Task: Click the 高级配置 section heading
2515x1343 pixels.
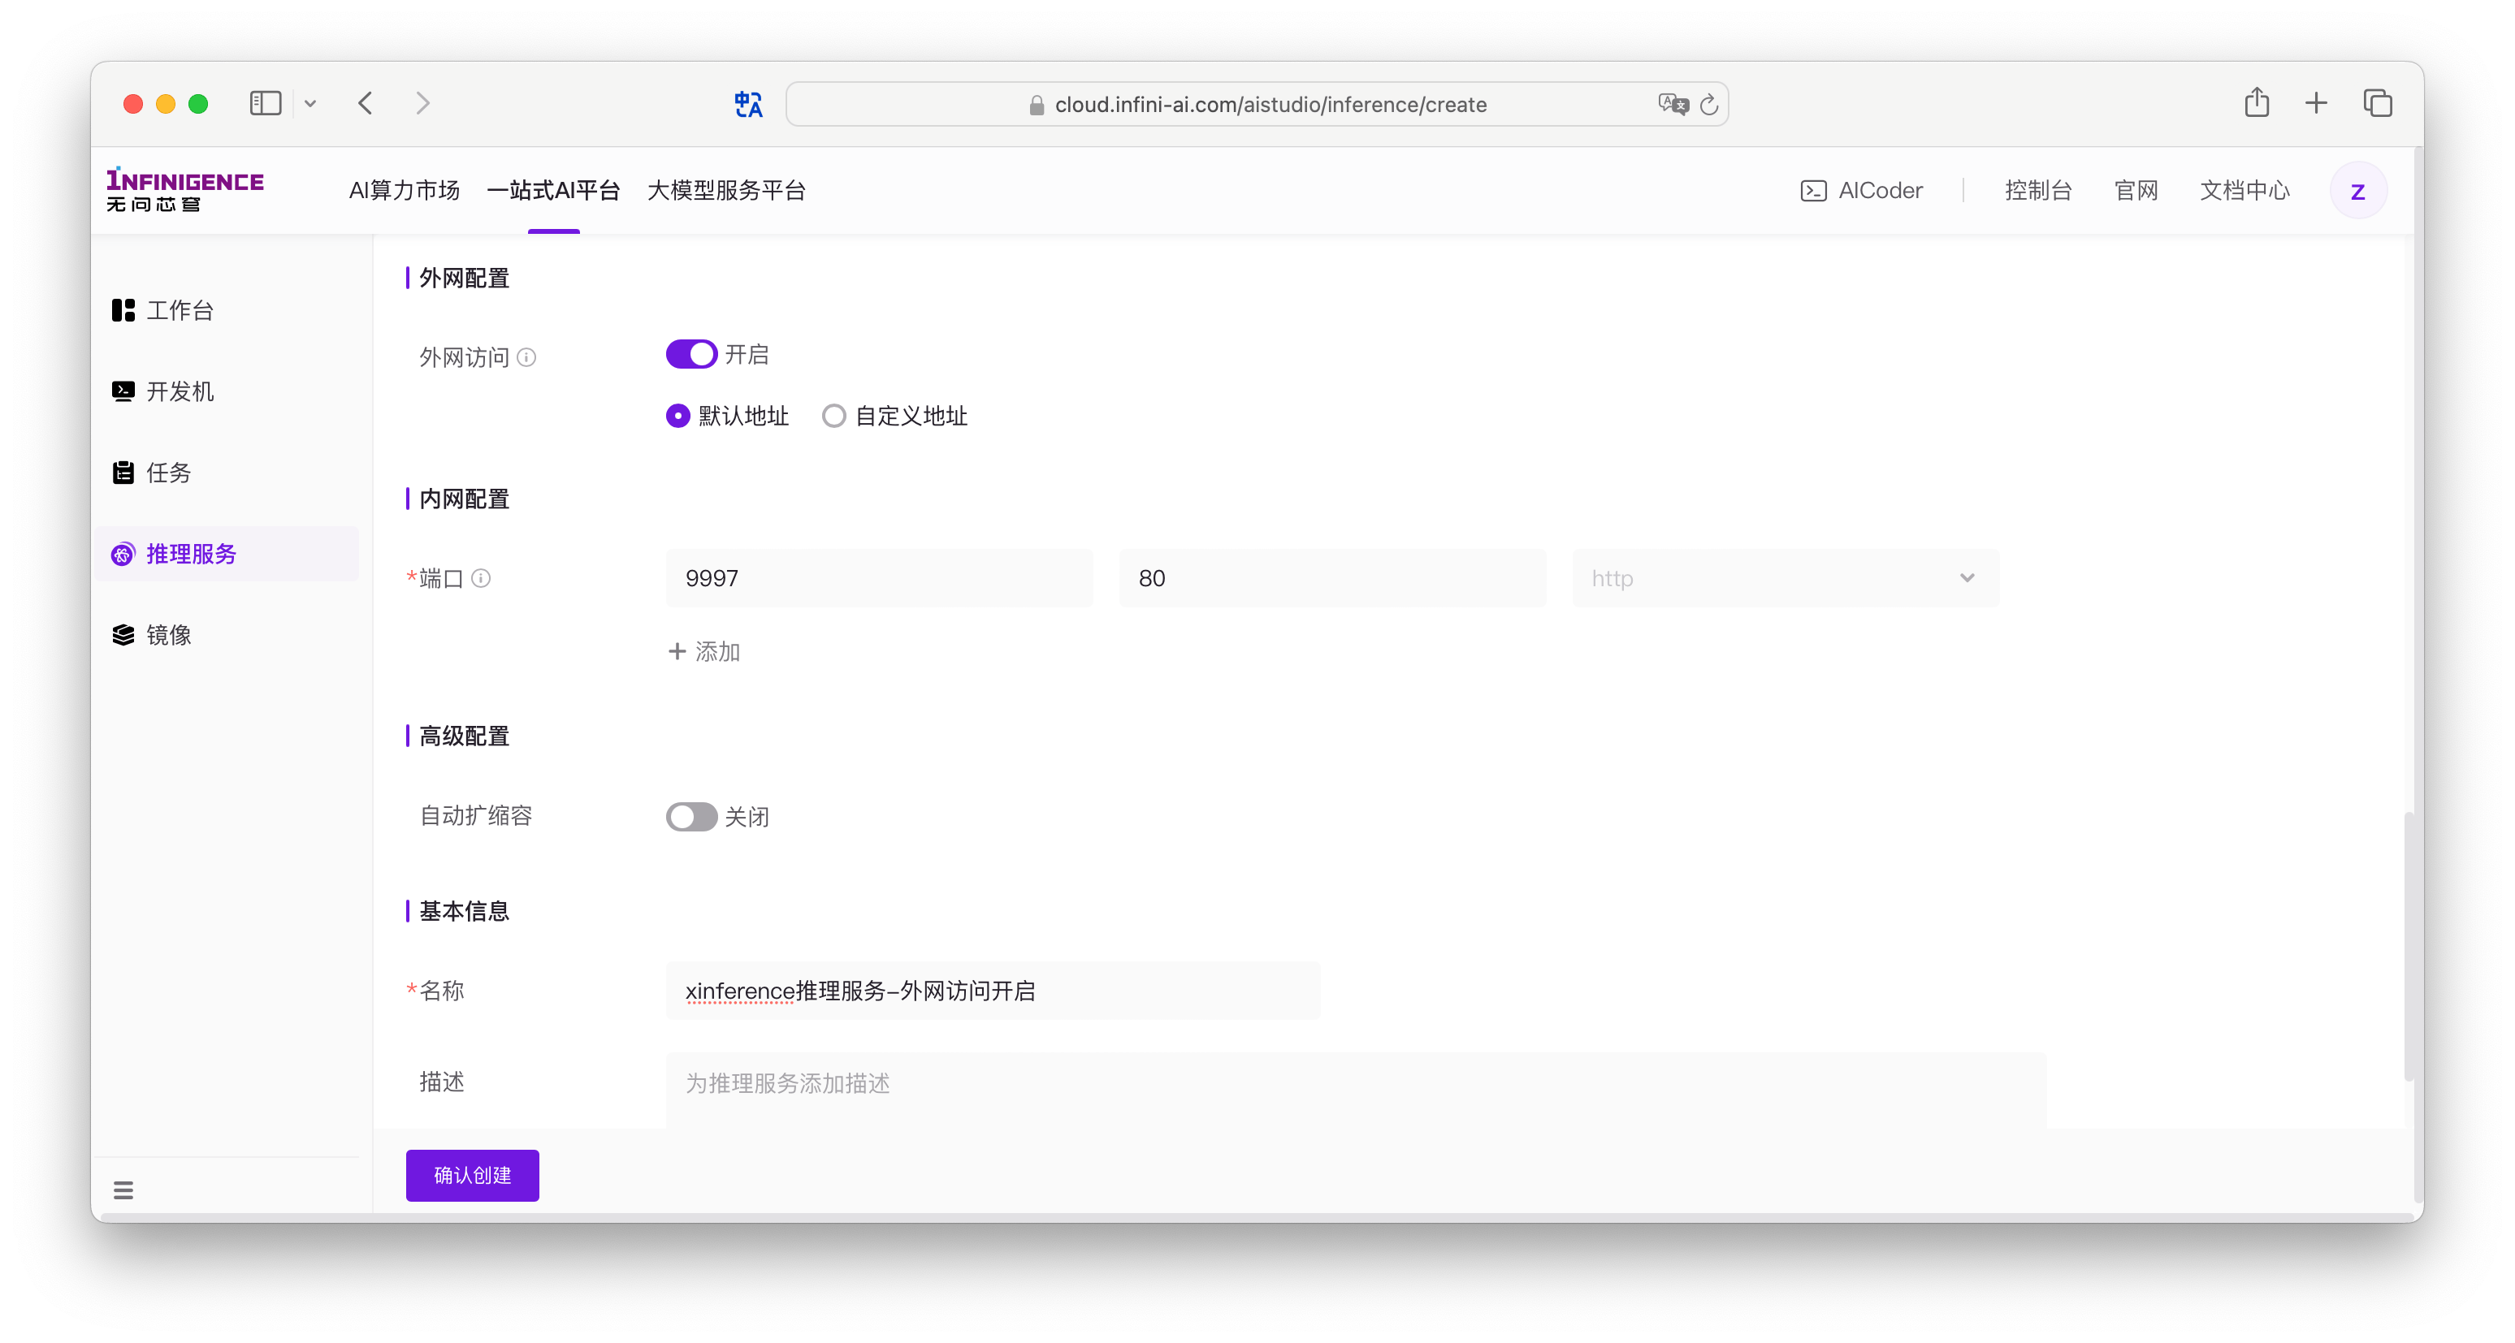Action: (x=464, y=736)
